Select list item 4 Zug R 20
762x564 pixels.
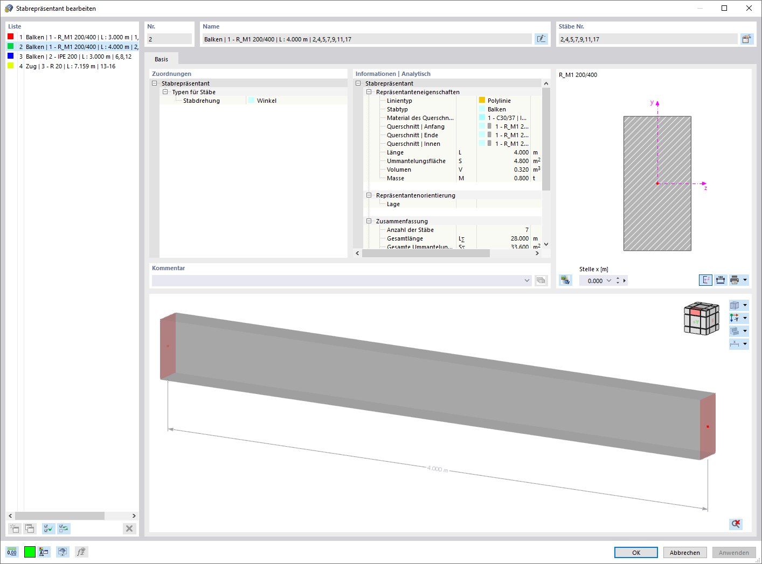click(72, 66)
